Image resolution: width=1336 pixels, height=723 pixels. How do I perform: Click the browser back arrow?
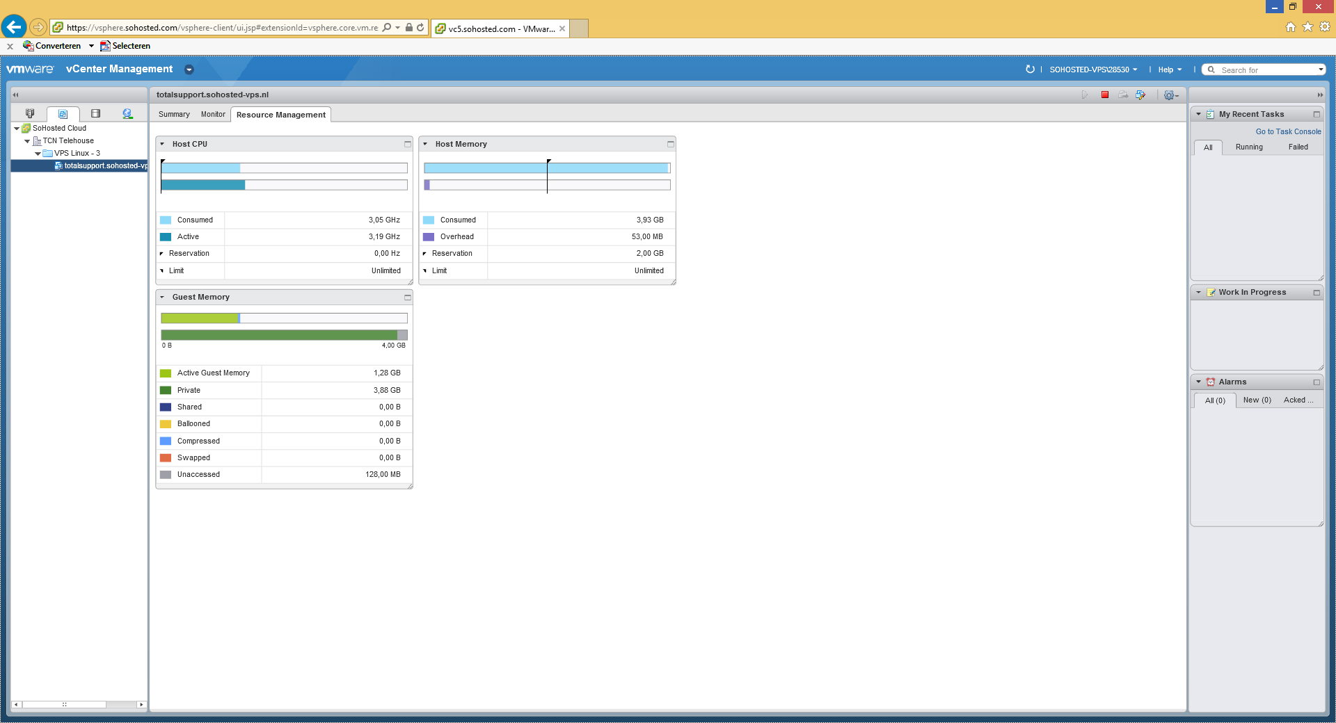(x=13, y=27)
